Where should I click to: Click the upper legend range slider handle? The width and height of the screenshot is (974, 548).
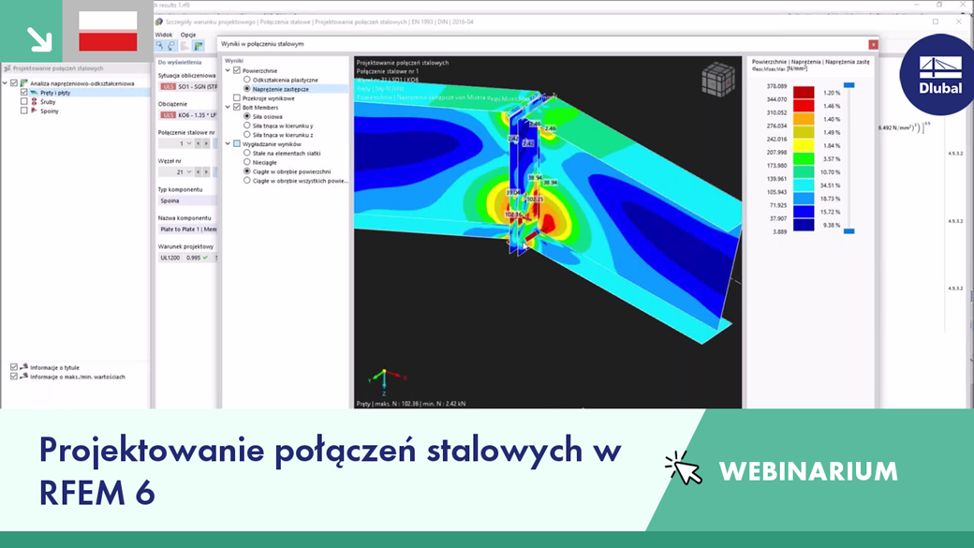[849, 85]
